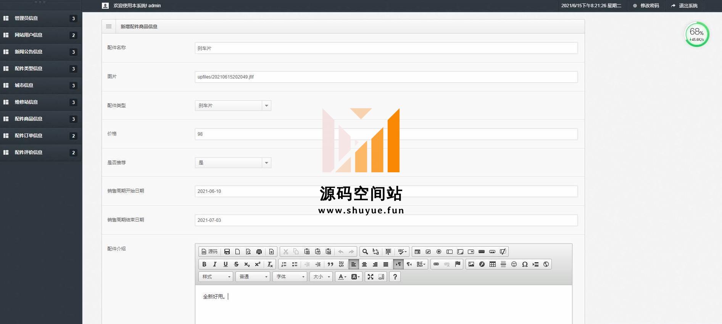This screenshot has height=324, width=722.
Task: Open the 字体 font dropdown
Action: [290, 277]
